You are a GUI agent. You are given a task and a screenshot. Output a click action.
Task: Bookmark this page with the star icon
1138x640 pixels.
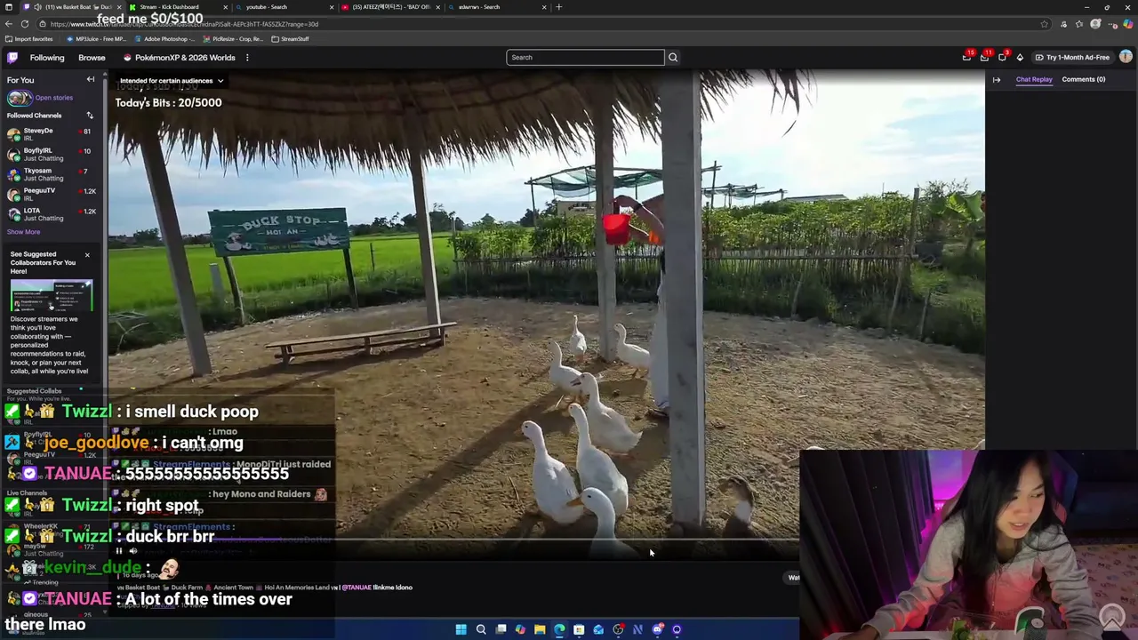[1045, 24]
